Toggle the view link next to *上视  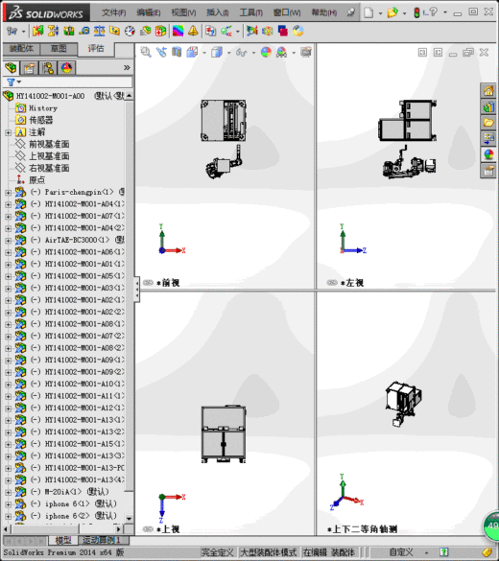pyautogui.click(x=148, y=529)
